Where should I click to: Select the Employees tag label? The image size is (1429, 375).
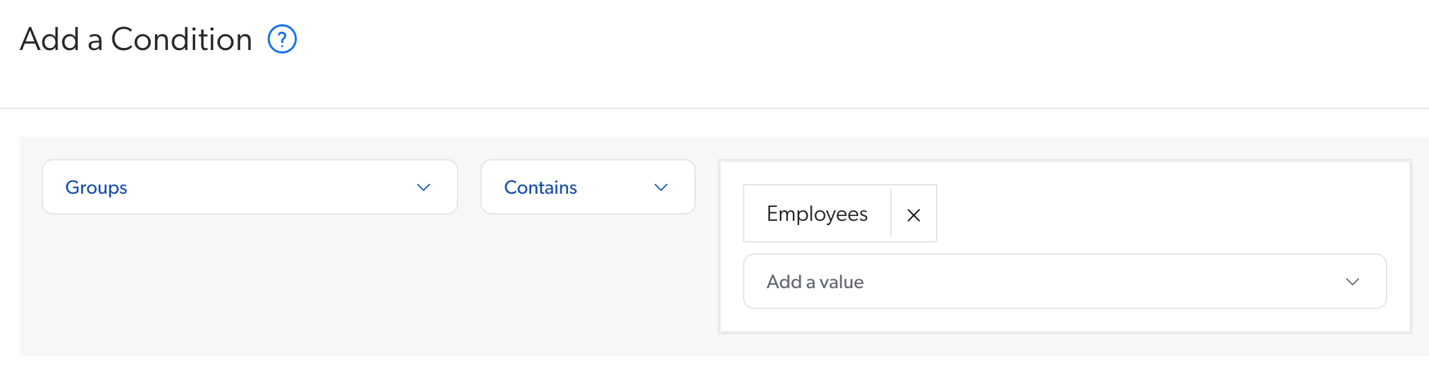click(x=817, y=214)
